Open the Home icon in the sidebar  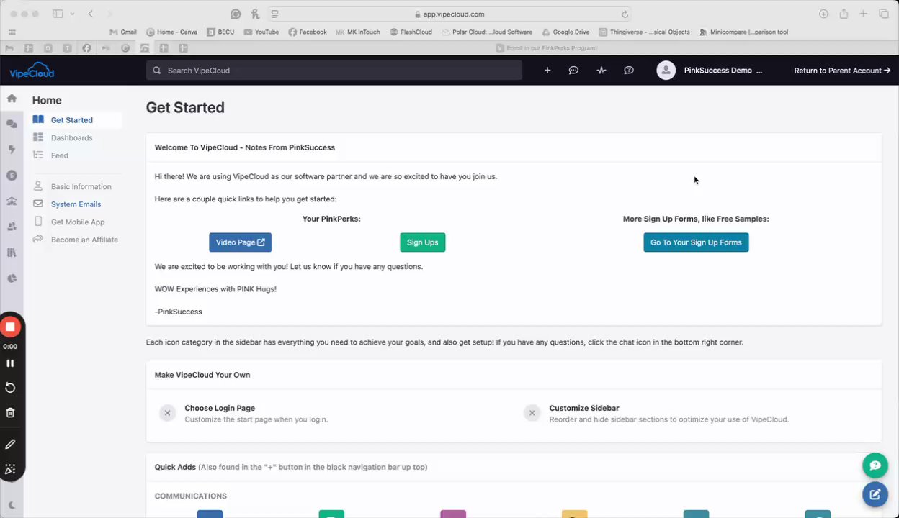[12, 99]
